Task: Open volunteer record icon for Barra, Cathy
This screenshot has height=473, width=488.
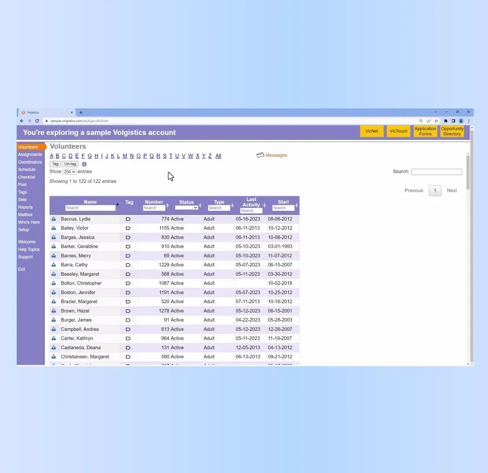Action: (x=54, y=265)
